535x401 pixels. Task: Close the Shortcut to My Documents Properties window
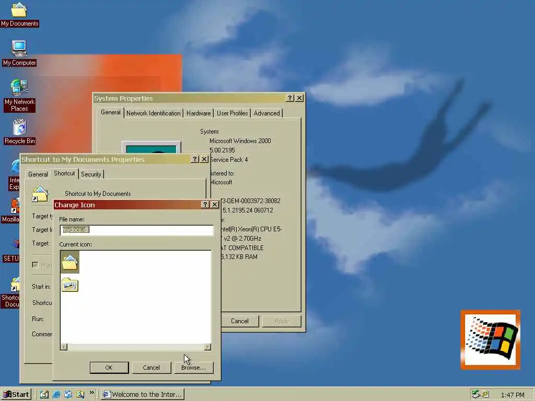pos(204,159)
